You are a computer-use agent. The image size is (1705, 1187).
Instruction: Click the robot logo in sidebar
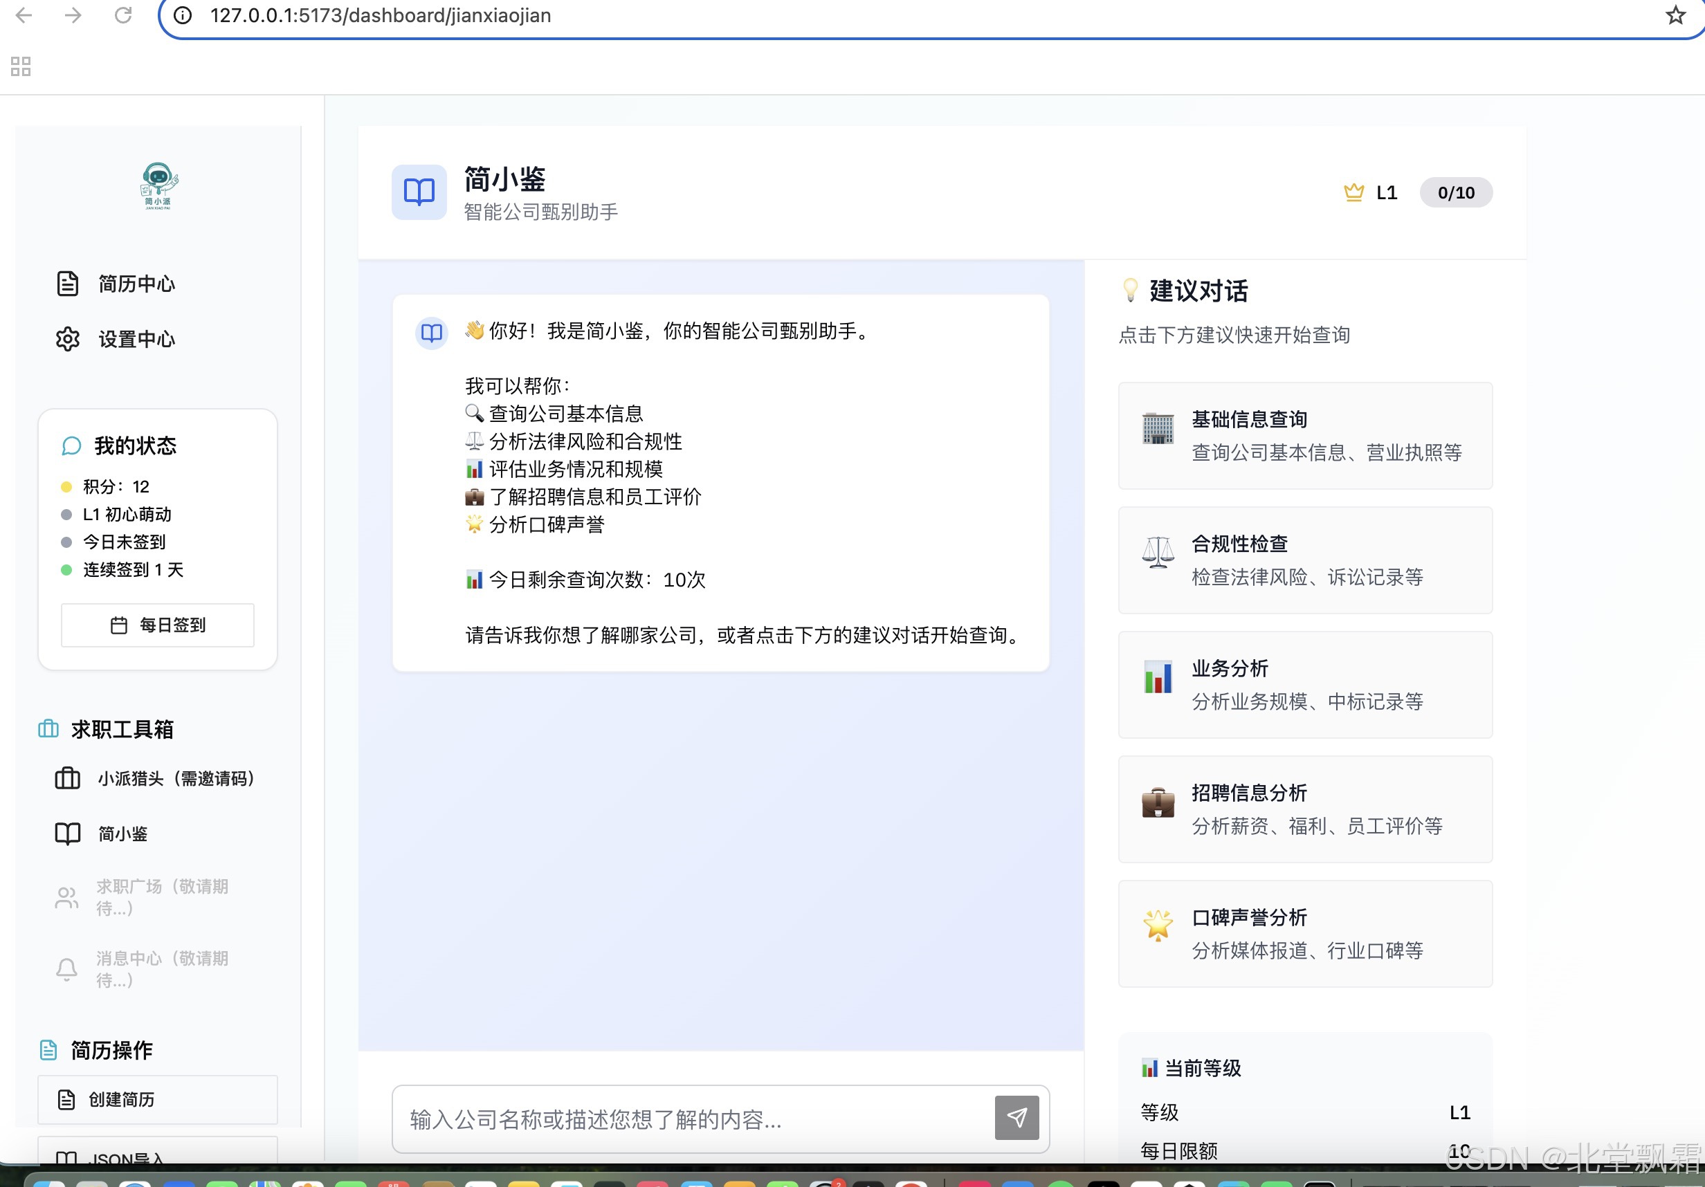tap(158, 185)
